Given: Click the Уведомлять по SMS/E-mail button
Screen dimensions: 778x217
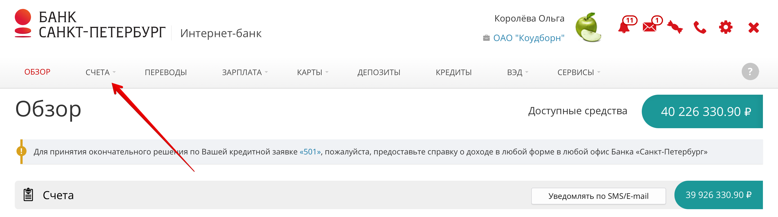Looking at the screenshot, I should (x=598, y=196).
